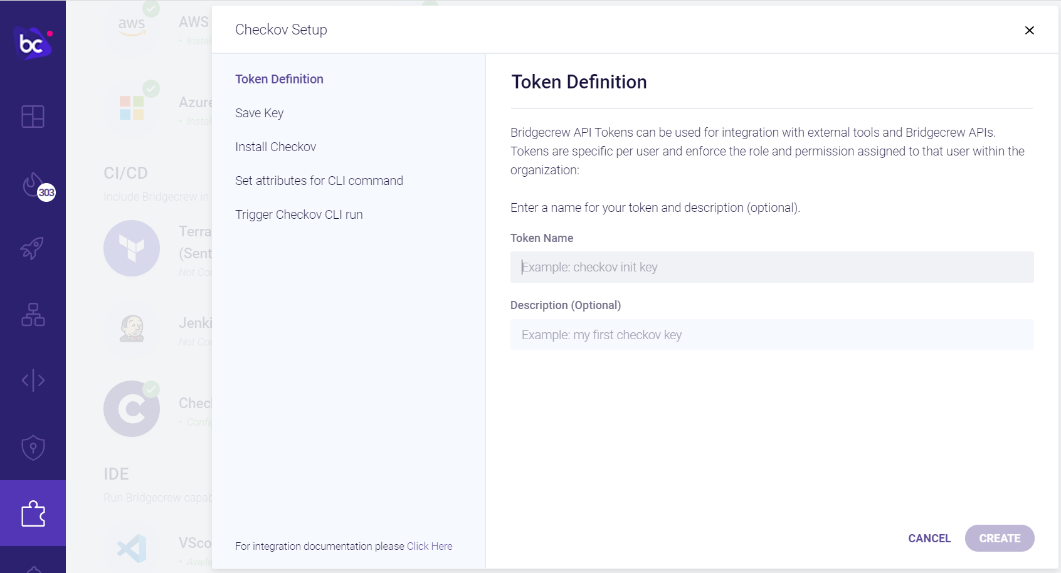This screenshot has width=1061, height=573.
Task: Open the hierarchy diagram icon in sidebar
Action: pyautogui.click(x=33, y=315)
